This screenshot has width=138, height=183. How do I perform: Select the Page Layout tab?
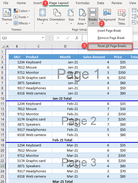[59, 3]
